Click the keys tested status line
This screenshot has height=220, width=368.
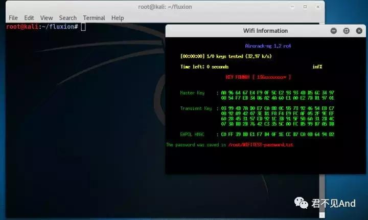pyautogui.click(x=226, y=56)
